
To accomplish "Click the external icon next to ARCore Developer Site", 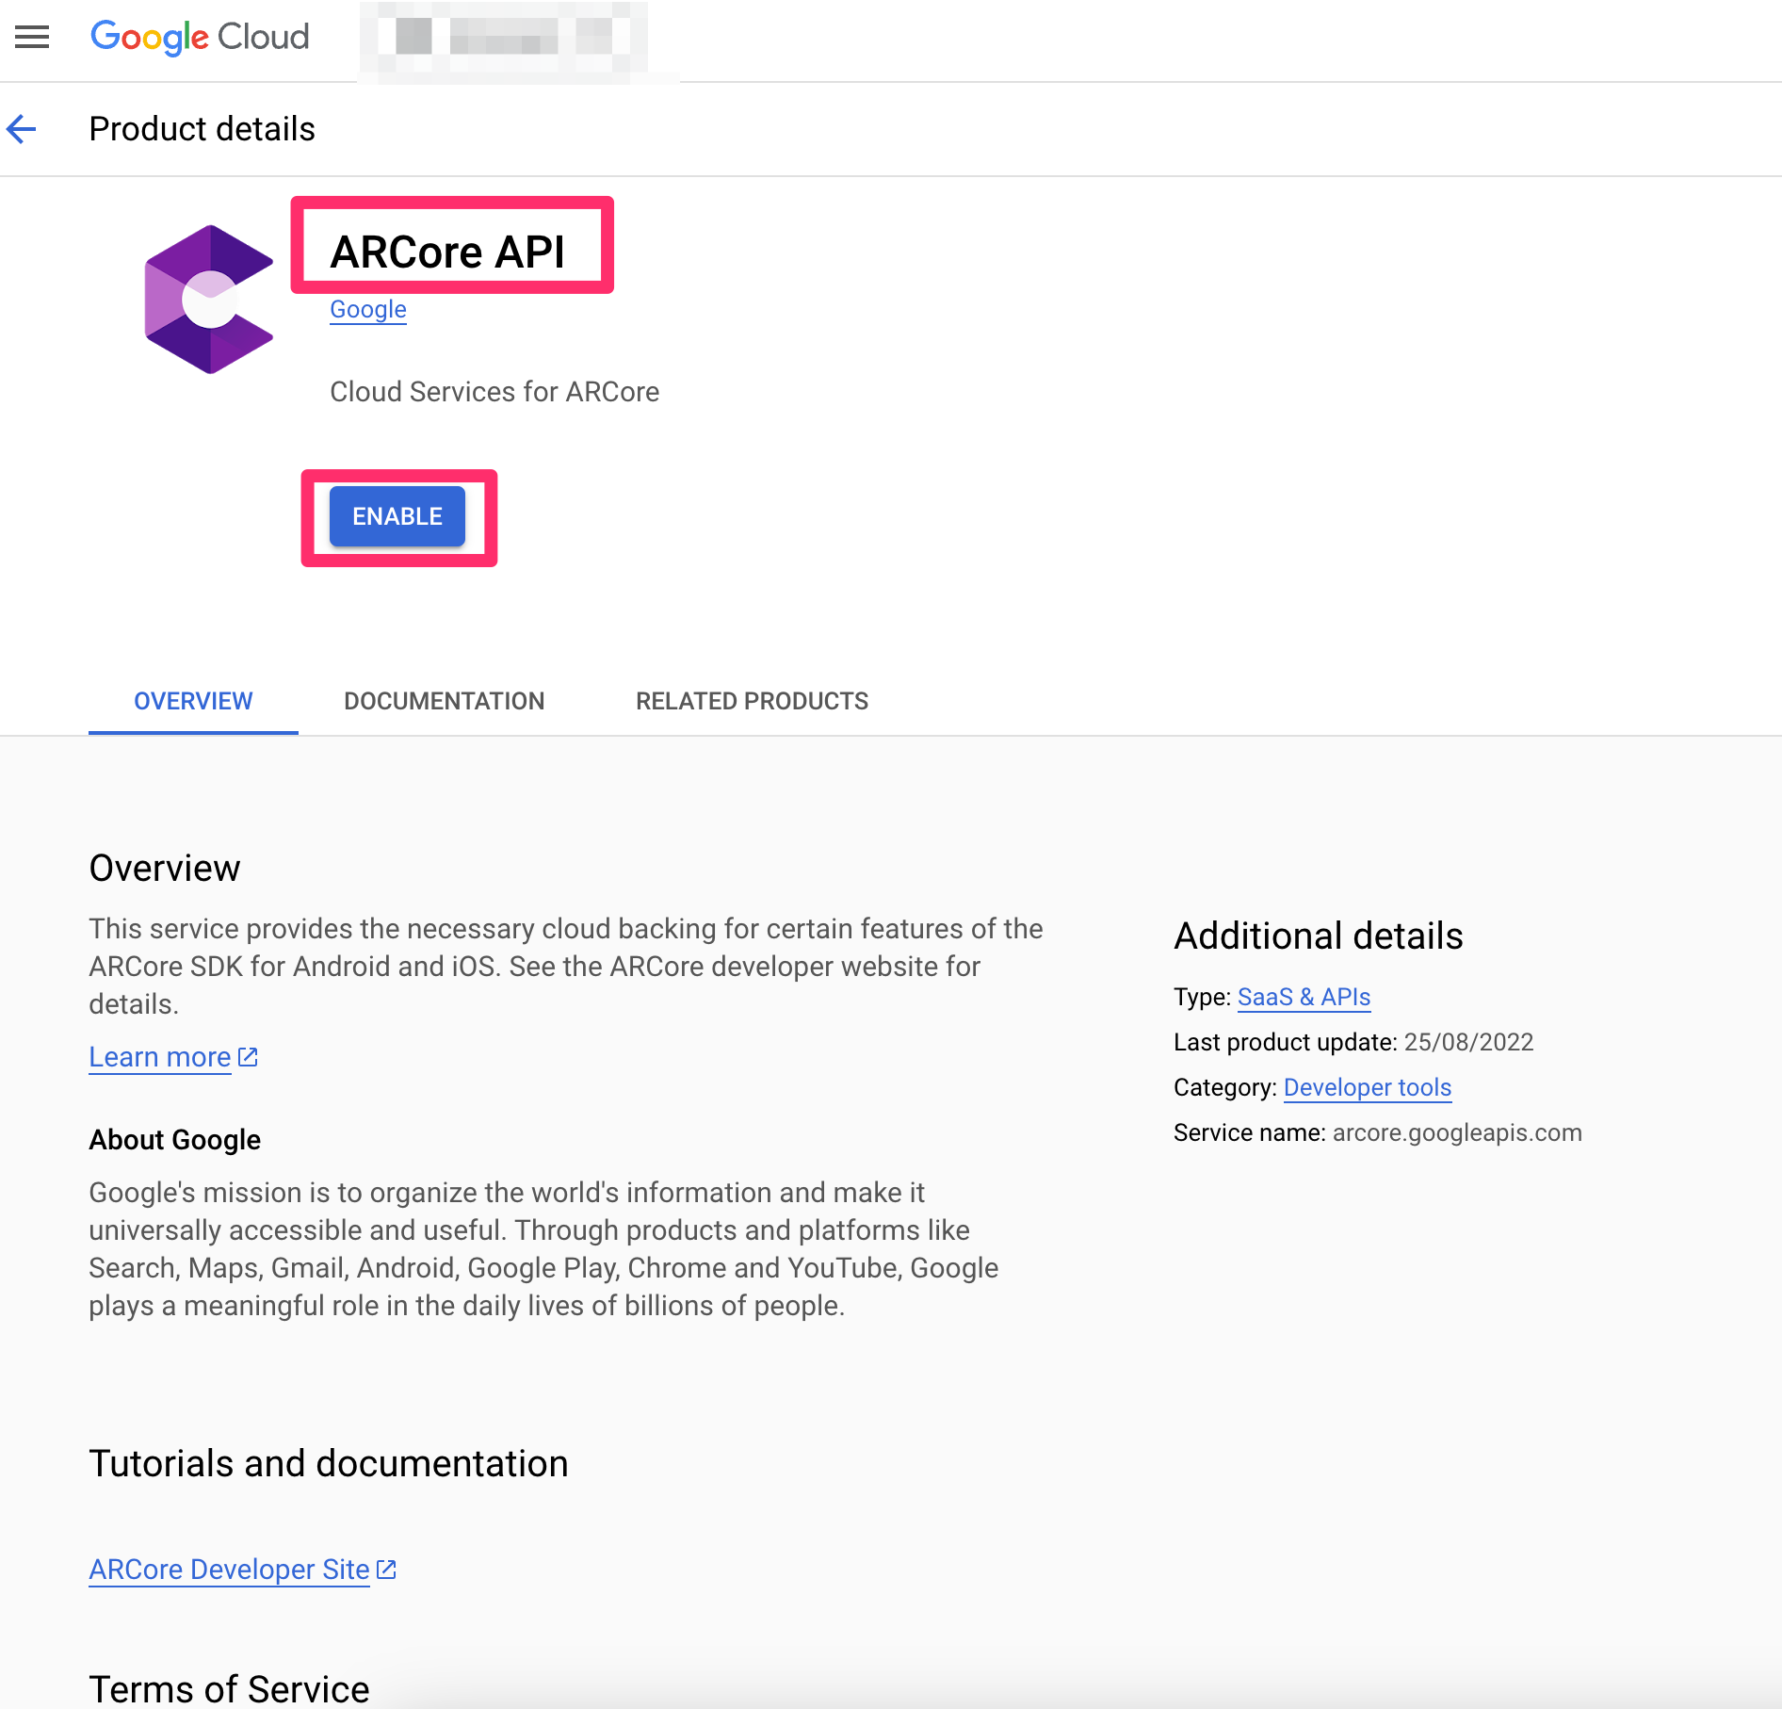I will [387, 1570].
